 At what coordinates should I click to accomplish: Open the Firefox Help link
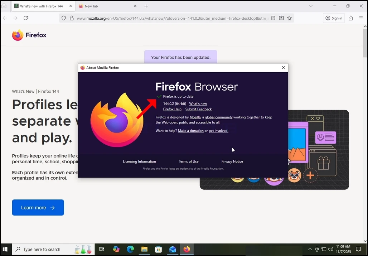(172, 109)
